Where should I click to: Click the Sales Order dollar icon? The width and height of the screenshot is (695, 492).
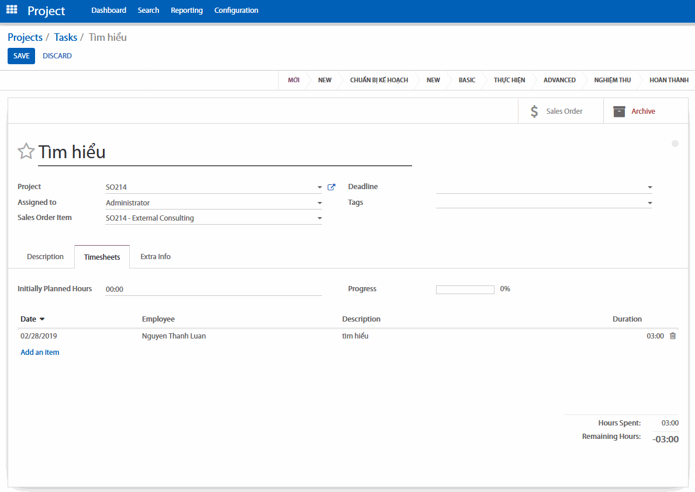tap(534, 111)
